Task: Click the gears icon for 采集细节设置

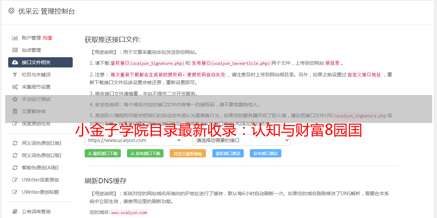Action: click(15, 87)
